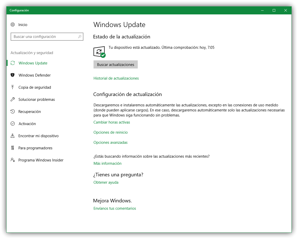298x239 pixels.
Task: Click the Windows Update page heading
Action: tap(119, 25)
